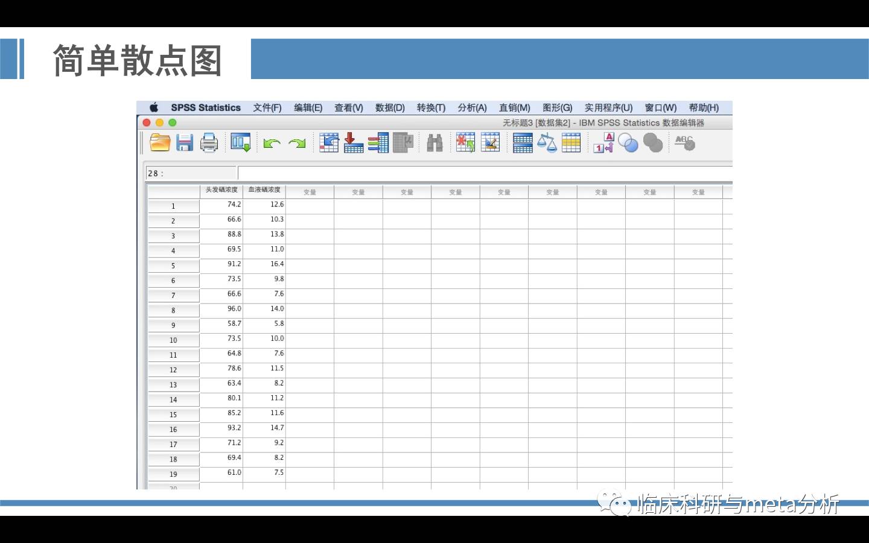869x543 pixels.
Task: Toggle the Value Labels toolbar icon
Action: [603, 143]
